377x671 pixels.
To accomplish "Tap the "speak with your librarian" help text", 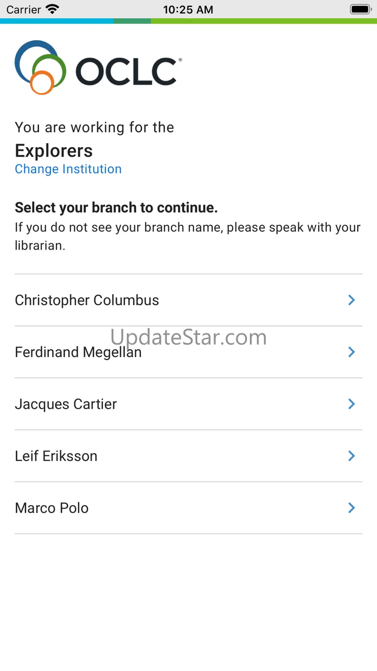I will (188, 236).
